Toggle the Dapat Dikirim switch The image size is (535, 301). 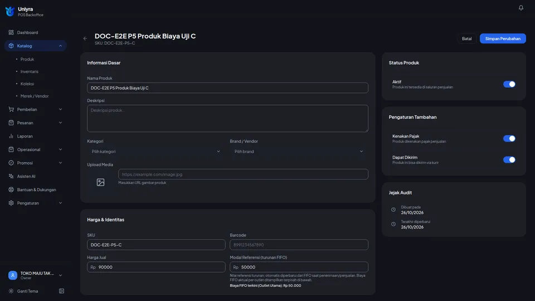tap(509, 160)
